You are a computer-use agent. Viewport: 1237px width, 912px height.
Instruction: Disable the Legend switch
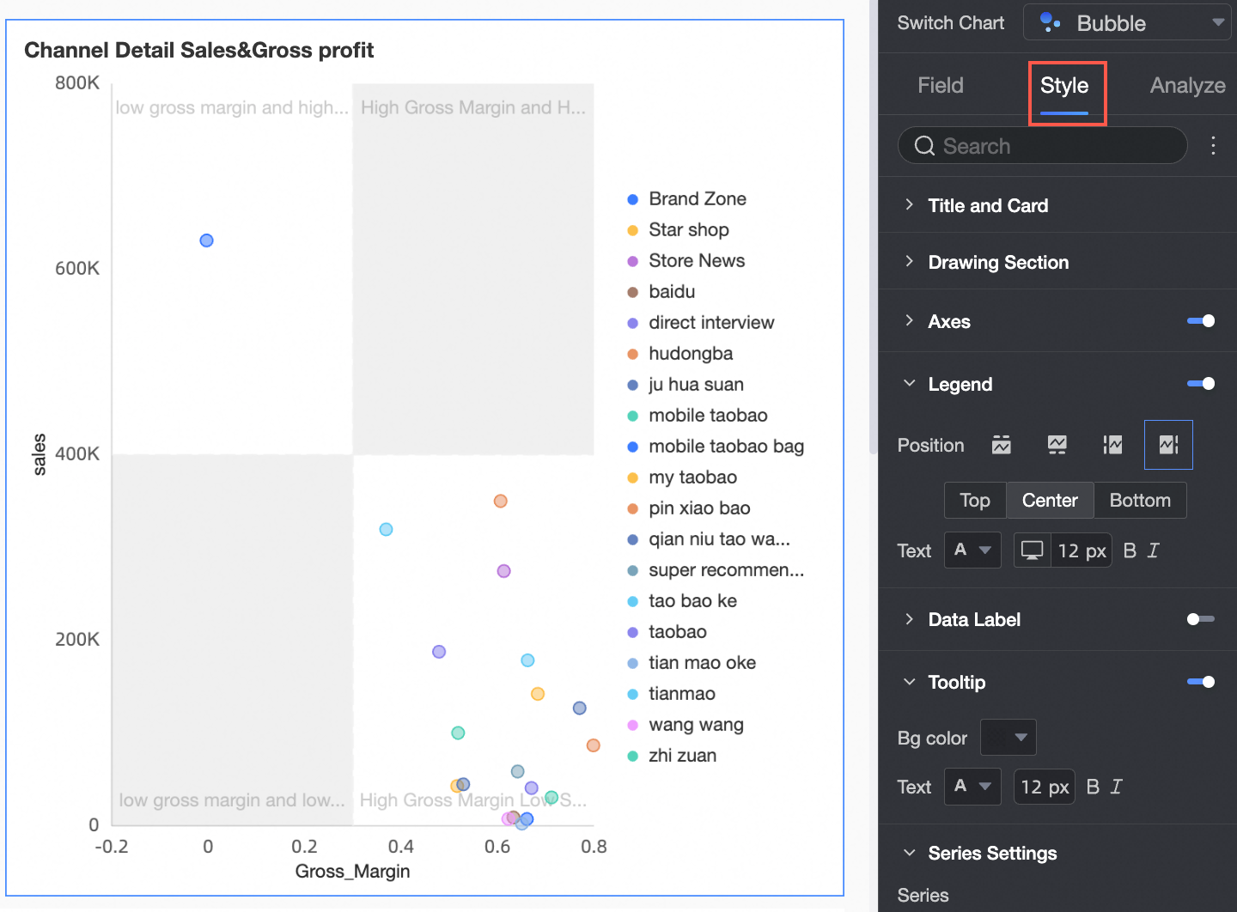[1201, 384]
